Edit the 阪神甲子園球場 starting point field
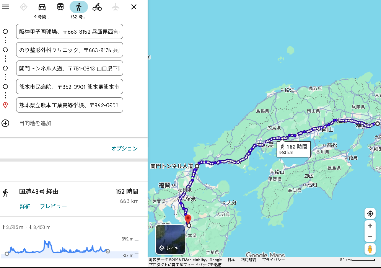The image size is (381, 268). coord(69,31)
